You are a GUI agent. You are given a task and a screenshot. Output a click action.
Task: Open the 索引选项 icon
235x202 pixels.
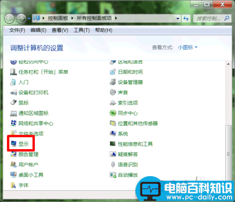(113, 103)
